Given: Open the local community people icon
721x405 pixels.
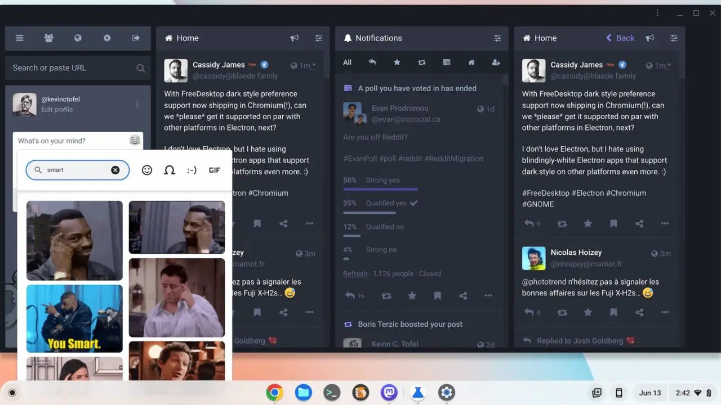Looking at the screenshot, I should [49, 38].
